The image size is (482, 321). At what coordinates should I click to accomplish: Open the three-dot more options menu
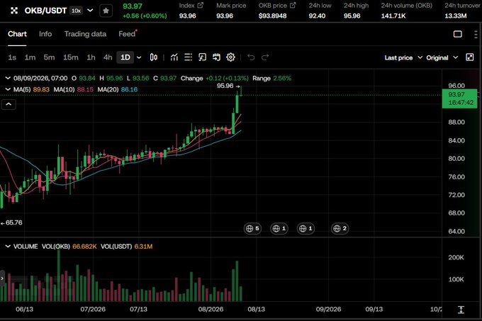click(476, 34)
